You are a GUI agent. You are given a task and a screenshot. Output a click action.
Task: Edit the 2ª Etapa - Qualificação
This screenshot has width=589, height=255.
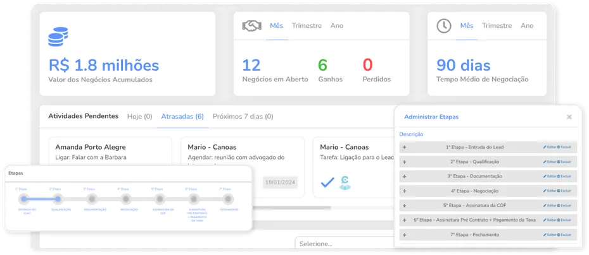pyautogui.click(x=550, y=162)
